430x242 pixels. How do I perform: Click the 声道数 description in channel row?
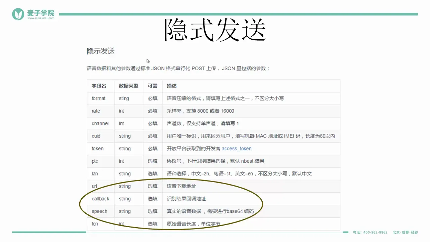pos(203,123)
